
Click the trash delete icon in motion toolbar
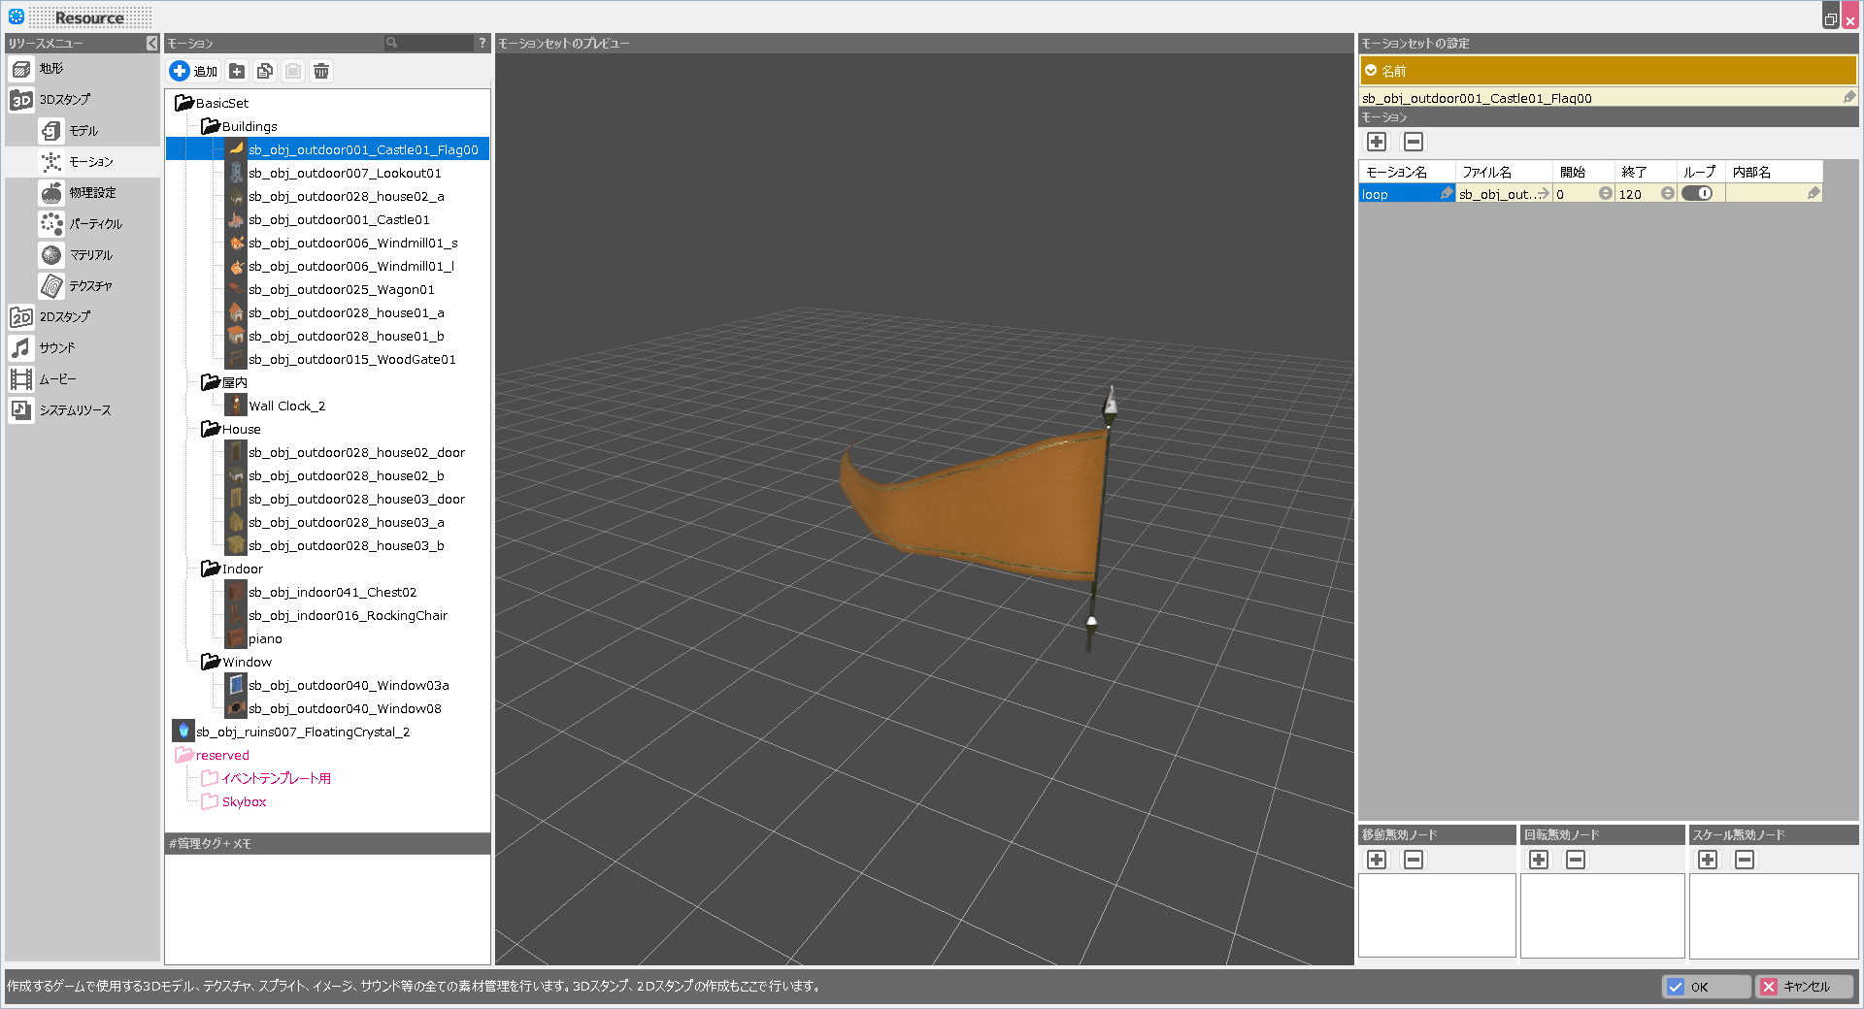321,71
